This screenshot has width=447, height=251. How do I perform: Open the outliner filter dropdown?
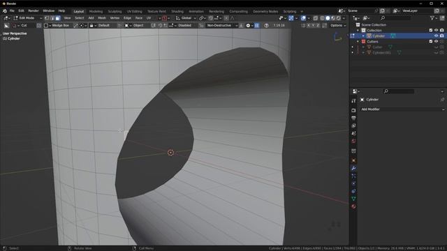coord(433,18)
